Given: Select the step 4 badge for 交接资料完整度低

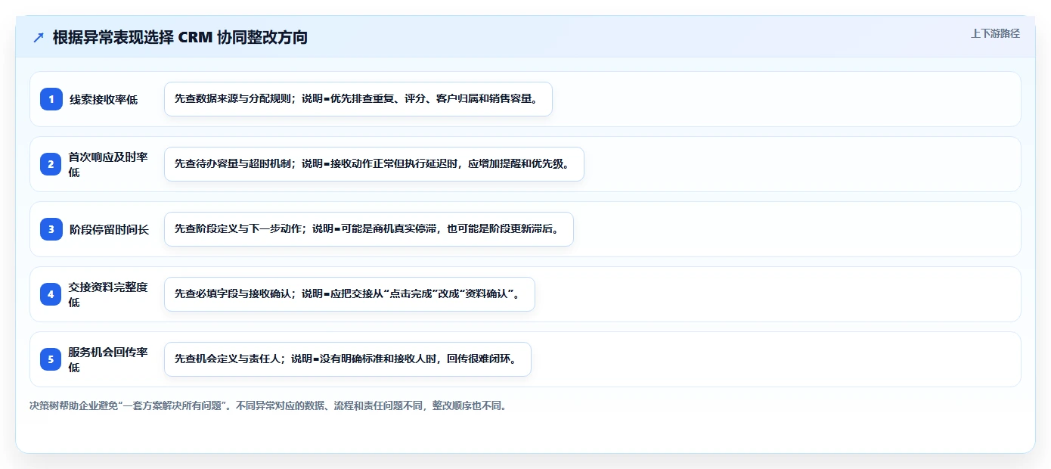Looking at the screenshot, I should pos(51,294).
